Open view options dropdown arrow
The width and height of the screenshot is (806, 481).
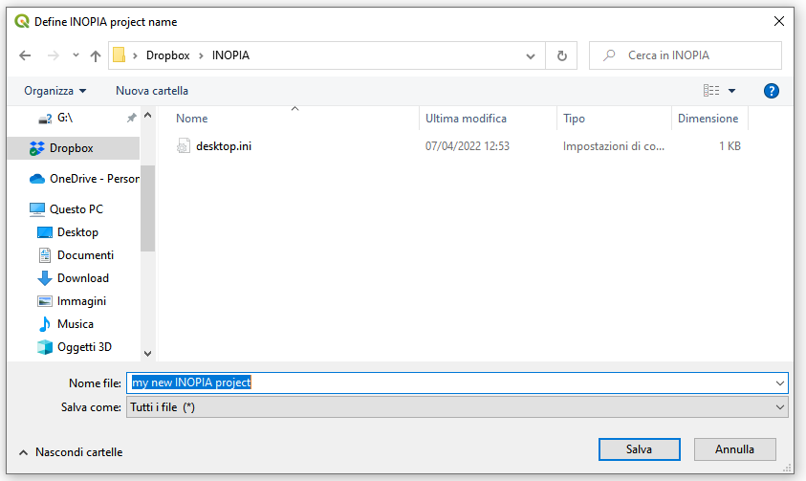(732, 91)
